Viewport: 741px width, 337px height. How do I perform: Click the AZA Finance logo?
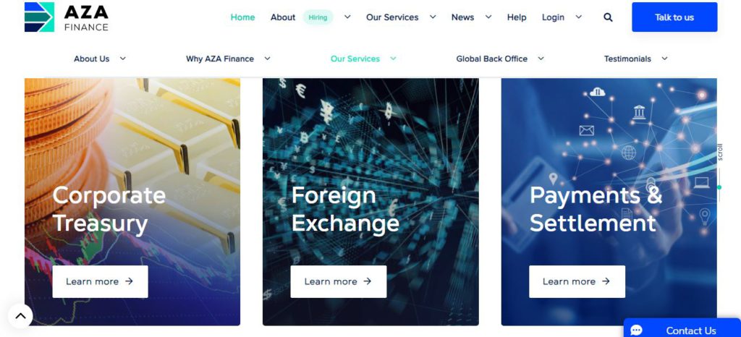(67, 17)
